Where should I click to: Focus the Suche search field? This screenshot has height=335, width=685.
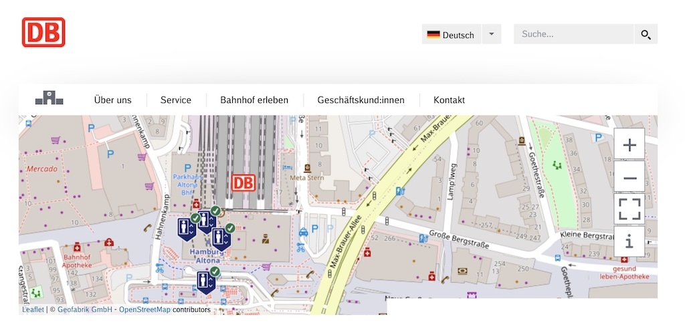573,35
